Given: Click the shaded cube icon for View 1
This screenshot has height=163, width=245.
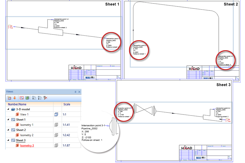Looking at the screenshot, I should [56, 114].
